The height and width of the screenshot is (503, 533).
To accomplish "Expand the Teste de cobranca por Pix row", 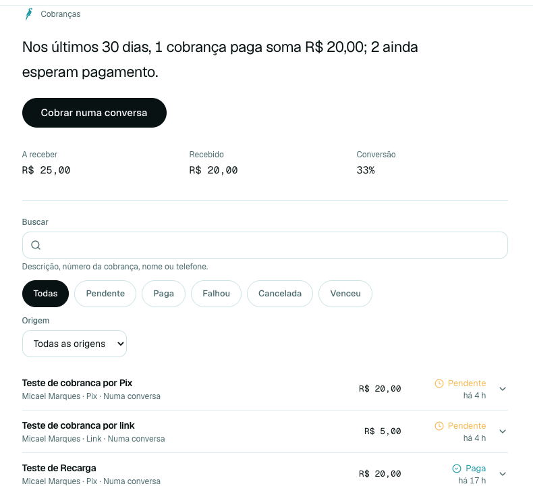I will pos(503,389).
